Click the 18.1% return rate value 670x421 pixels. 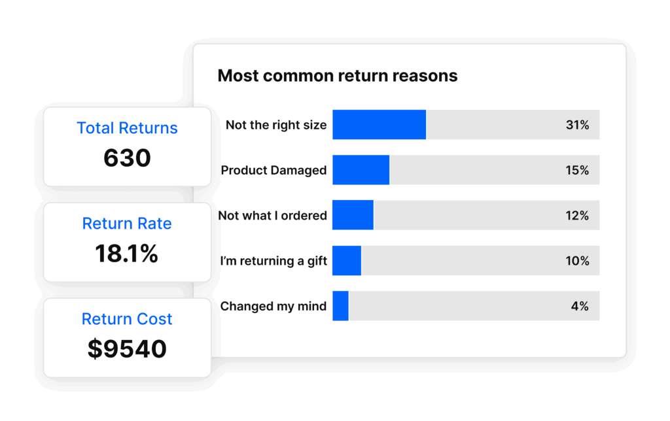point(126,254)
